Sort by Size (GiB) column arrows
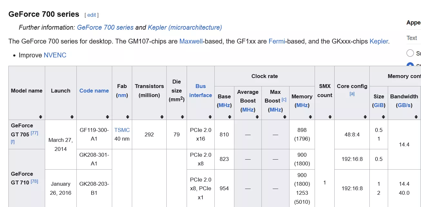 pyautogui.click(x=384, y=117)
